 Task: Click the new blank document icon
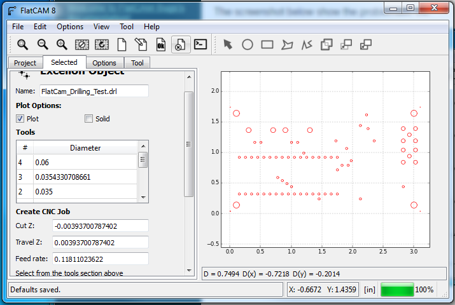121,44
